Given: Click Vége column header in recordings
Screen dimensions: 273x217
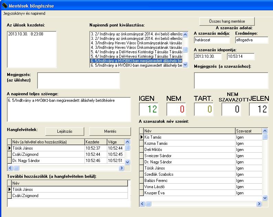Looking at the screenshot, I should click(x=116, y=142).
